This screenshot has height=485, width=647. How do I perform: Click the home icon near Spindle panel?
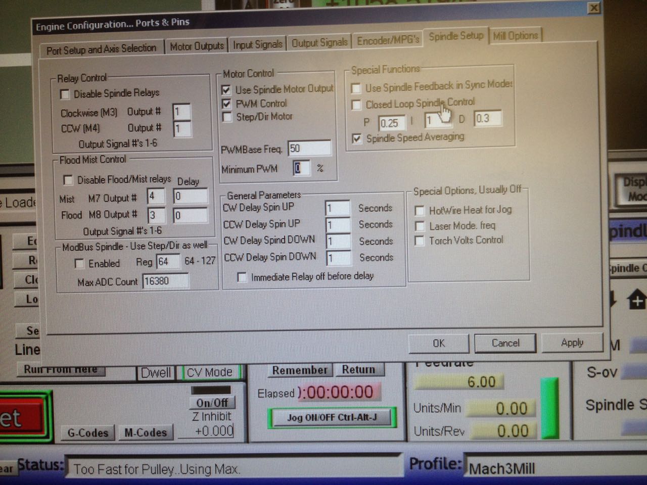(636, 300)
